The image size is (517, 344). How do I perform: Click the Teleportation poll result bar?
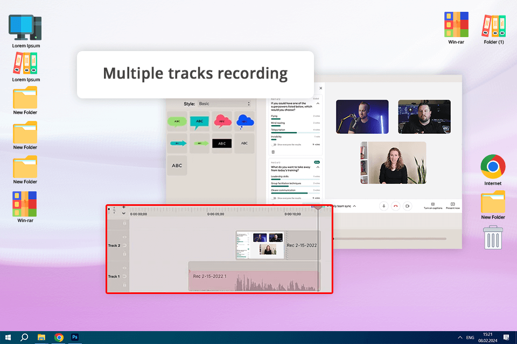click(296, 133)
